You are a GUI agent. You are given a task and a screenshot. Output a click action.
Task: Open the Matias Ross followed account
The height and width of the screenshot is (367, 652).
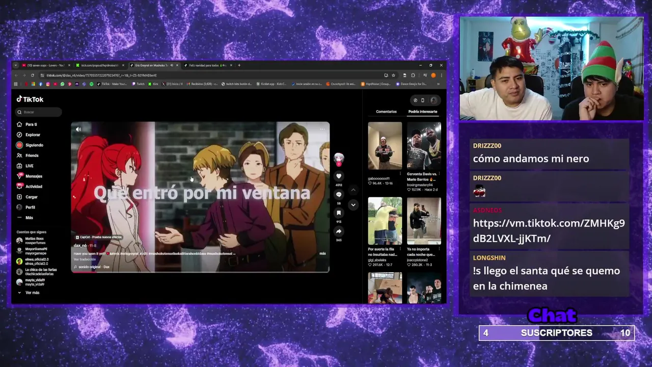pos(31,240)
